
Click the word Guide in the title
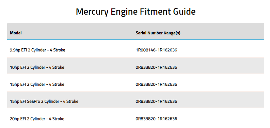click(x=185, y=12)
